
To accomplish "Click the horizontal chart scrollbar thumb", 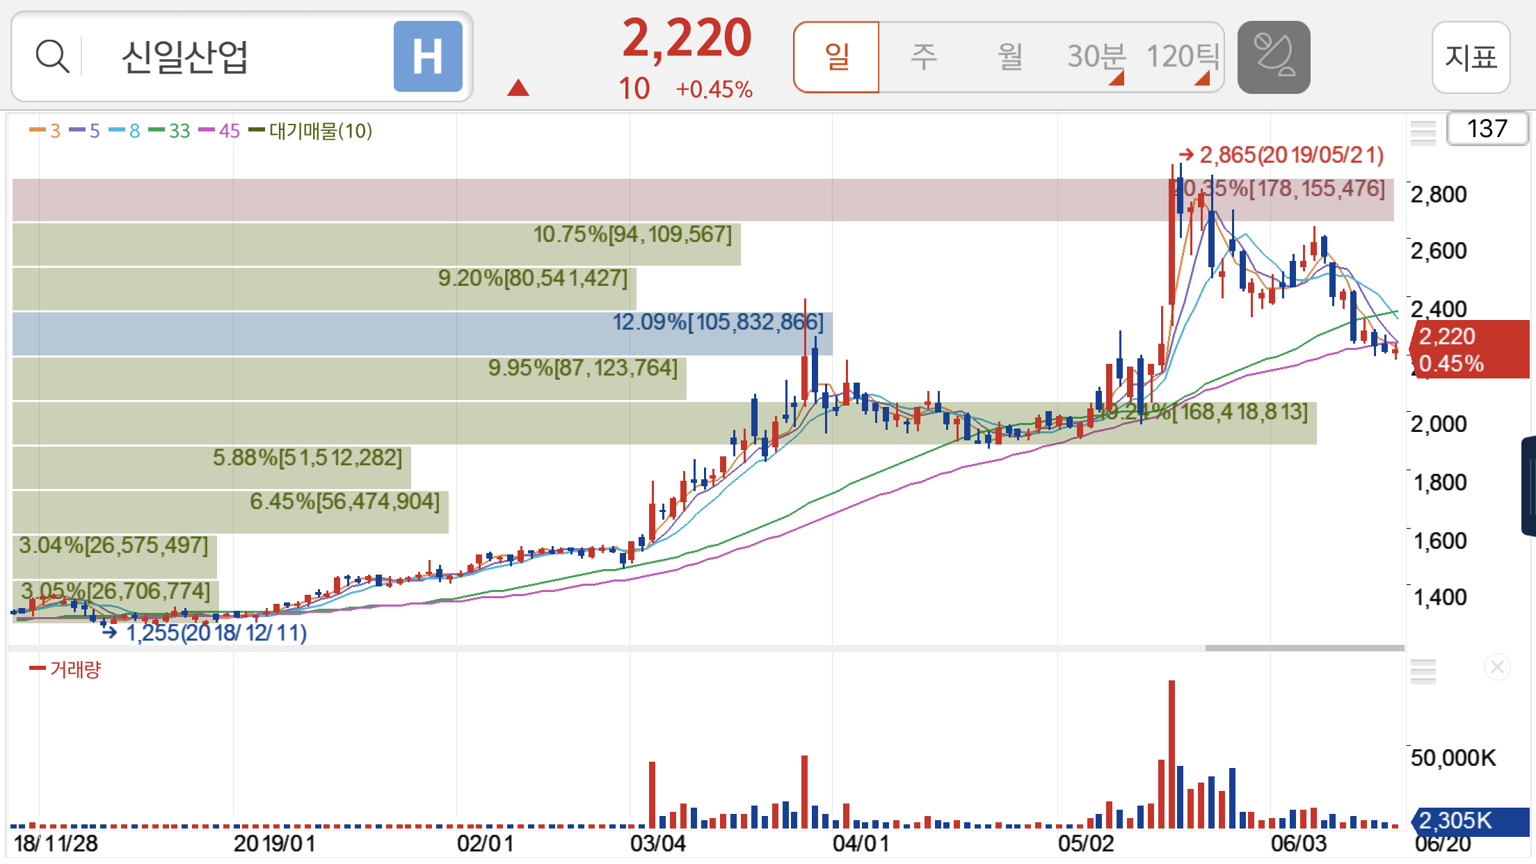I will click(x=1304, y=648).
